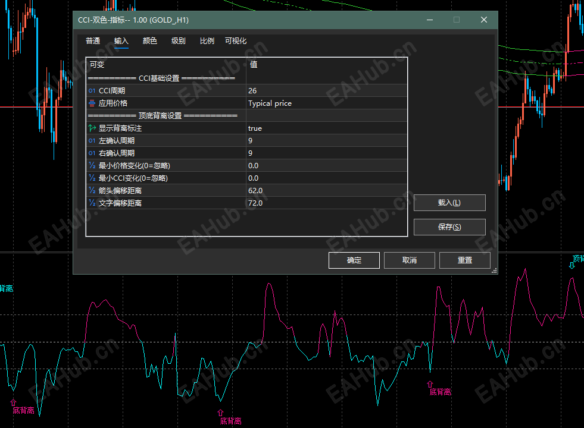Viewport: 584px width, 428px height.
Task: Toggle the 显示背离标注 true value
Action: point(326,128)
